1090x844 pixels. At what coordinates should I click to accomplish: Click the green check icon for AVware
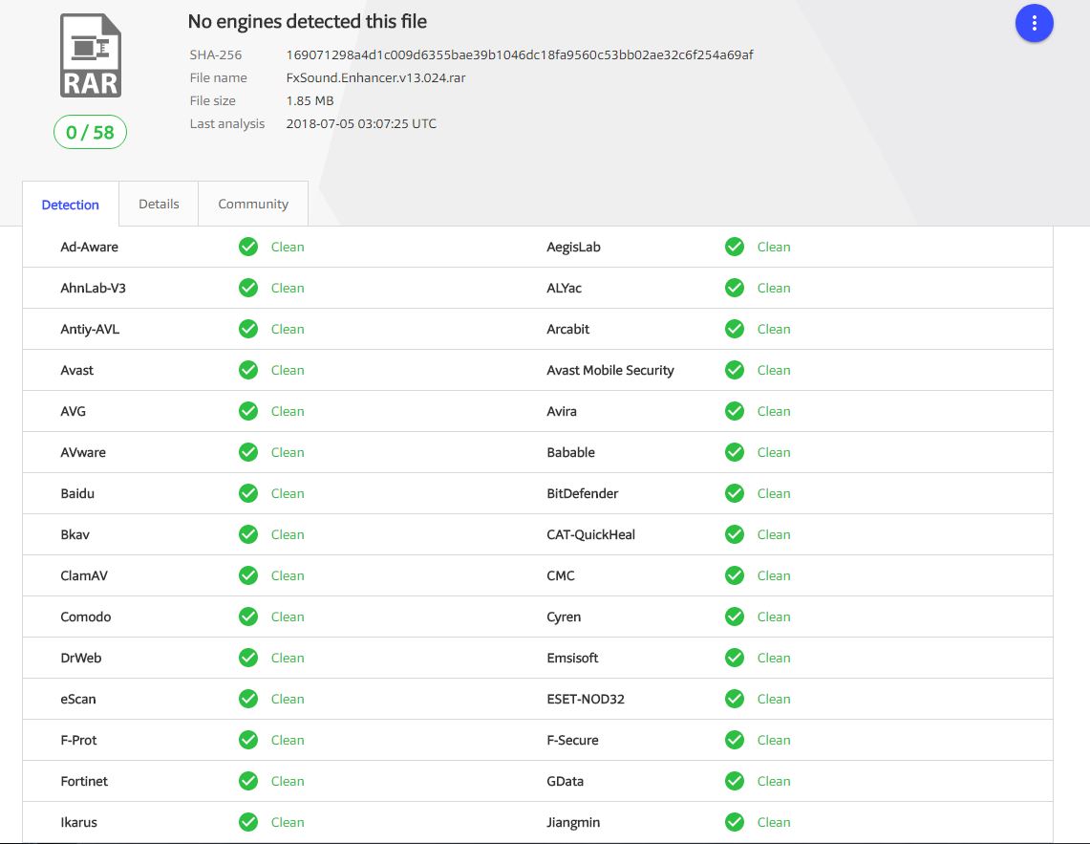pyautogui.click(x=248, y=452)
